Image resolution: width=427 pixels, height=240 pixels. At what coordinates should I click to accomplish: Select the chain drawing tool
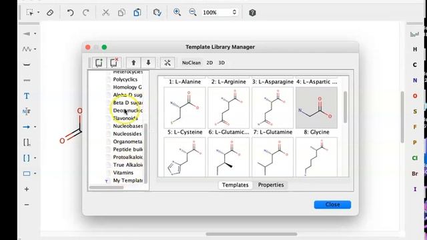[x=27, y=49]
